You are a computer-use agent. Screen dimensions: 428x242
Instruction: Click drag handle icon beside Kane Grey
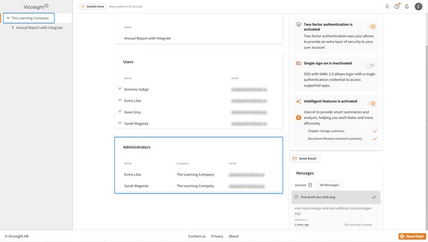(120, 112)
